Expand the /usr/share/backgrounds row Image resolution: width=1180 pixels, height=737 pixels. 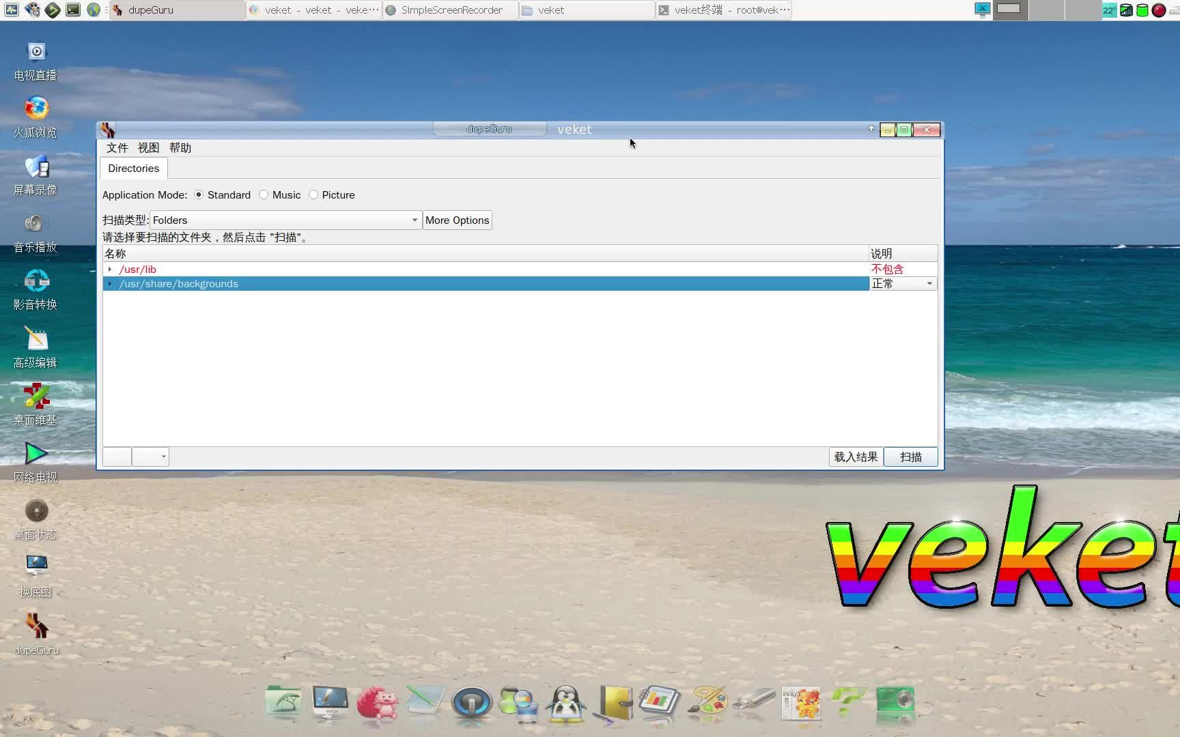tap(110, 284)
